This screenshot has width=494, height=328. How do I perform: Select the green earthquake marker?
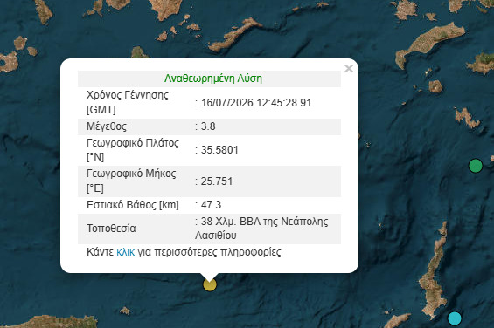point(476,166)
